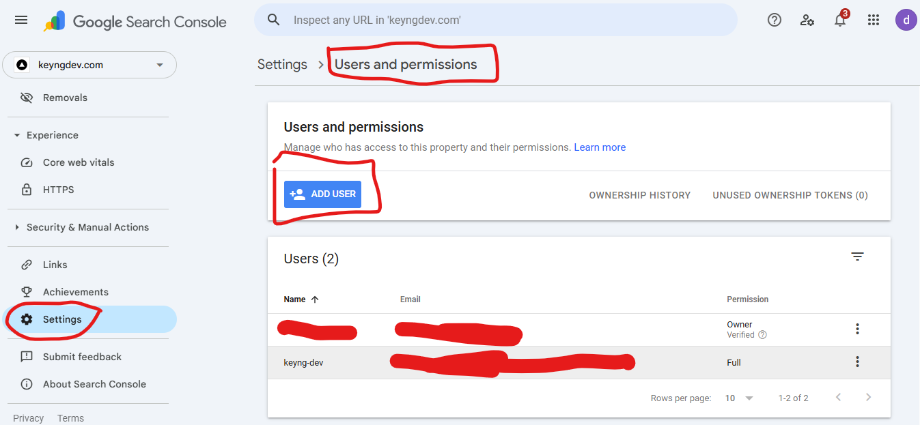The image size is (920, 425).
Task: Click the Removals eye icon in sidebar
Action: pos(27,97)
